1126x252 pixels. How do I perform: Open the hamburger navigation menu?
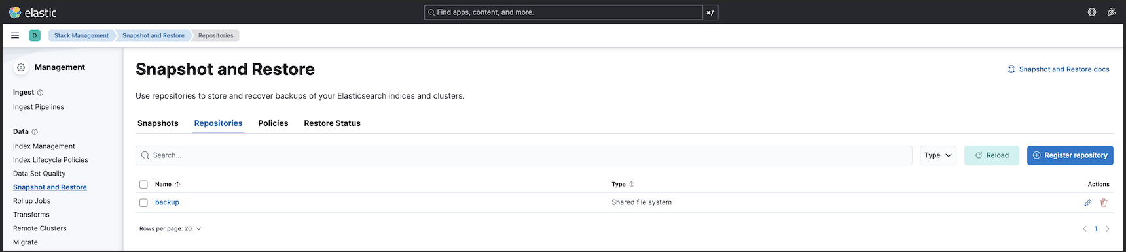[15, 35]
